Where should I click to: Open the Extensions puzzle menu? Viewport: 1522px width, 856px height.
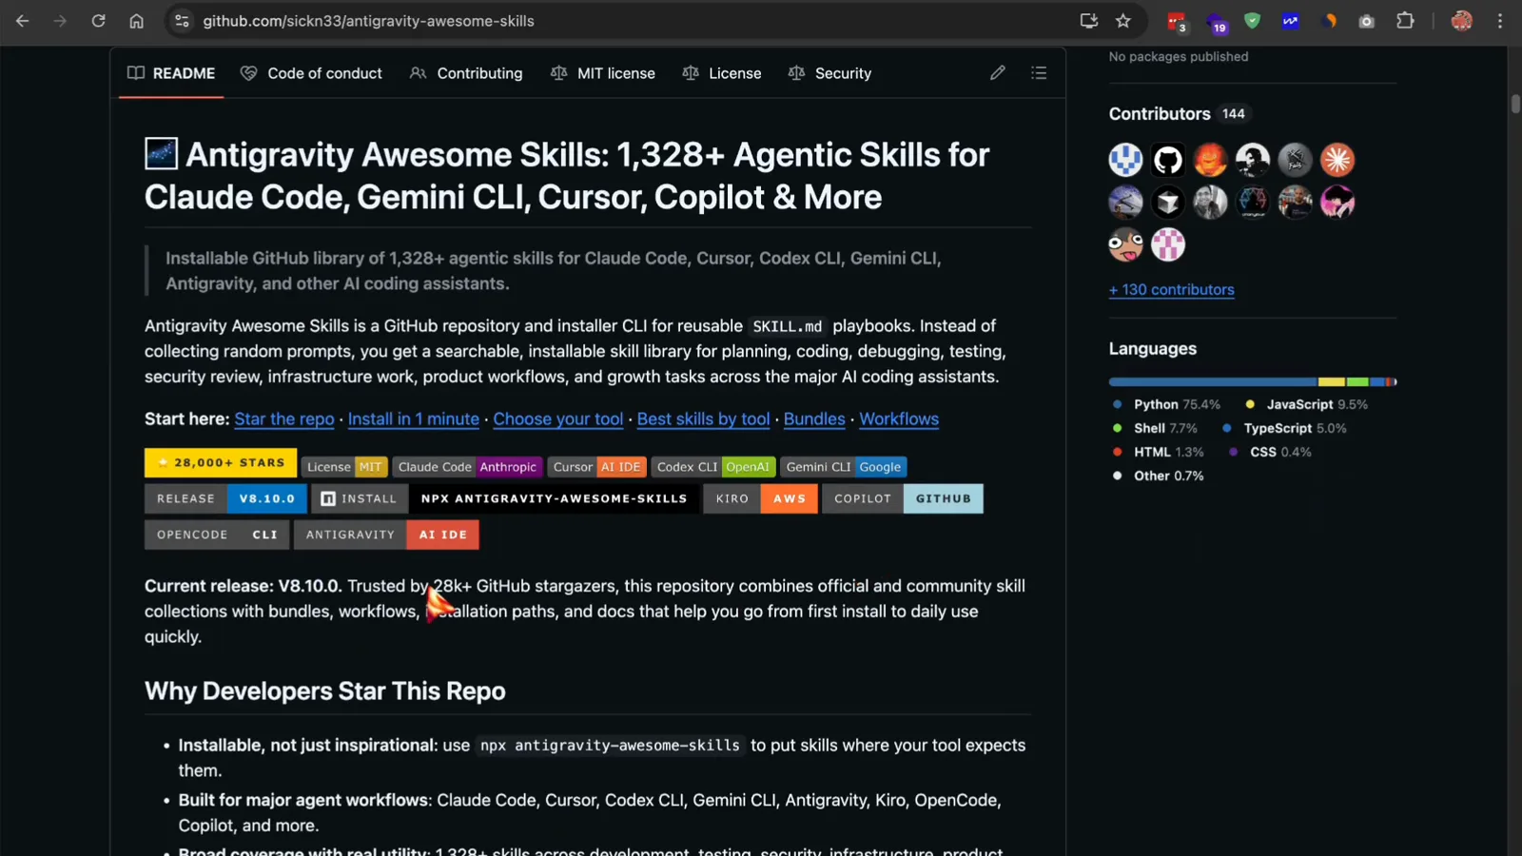(1405, 21)
